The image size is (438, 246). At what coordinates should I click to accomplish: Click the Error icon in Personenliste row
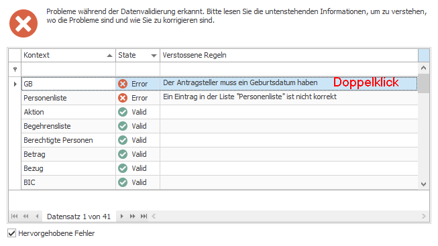click(123, 98)
